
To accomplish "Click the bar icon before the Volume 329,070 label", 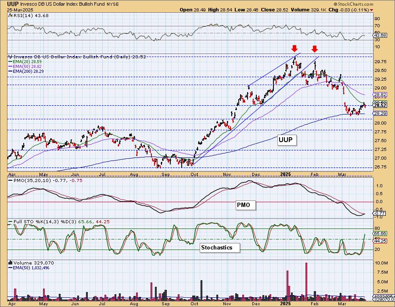I will (x=11, y=262).
